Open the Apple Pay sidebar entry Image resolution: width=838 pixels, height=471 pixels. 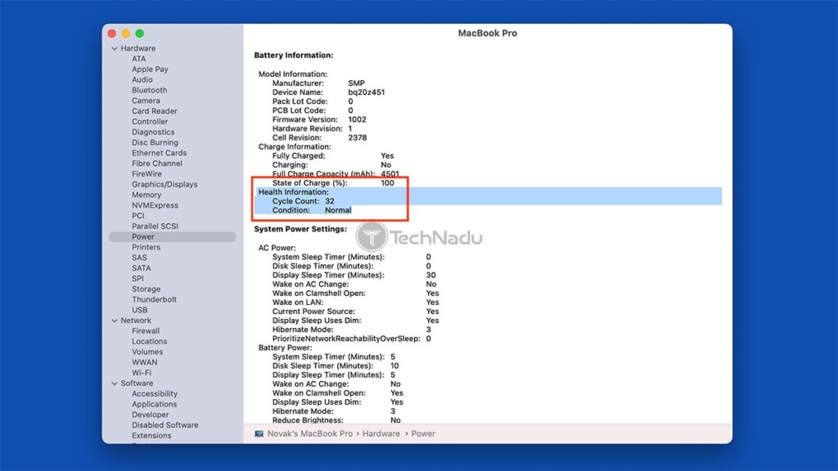pyautogui.click(x=151, y=70)
